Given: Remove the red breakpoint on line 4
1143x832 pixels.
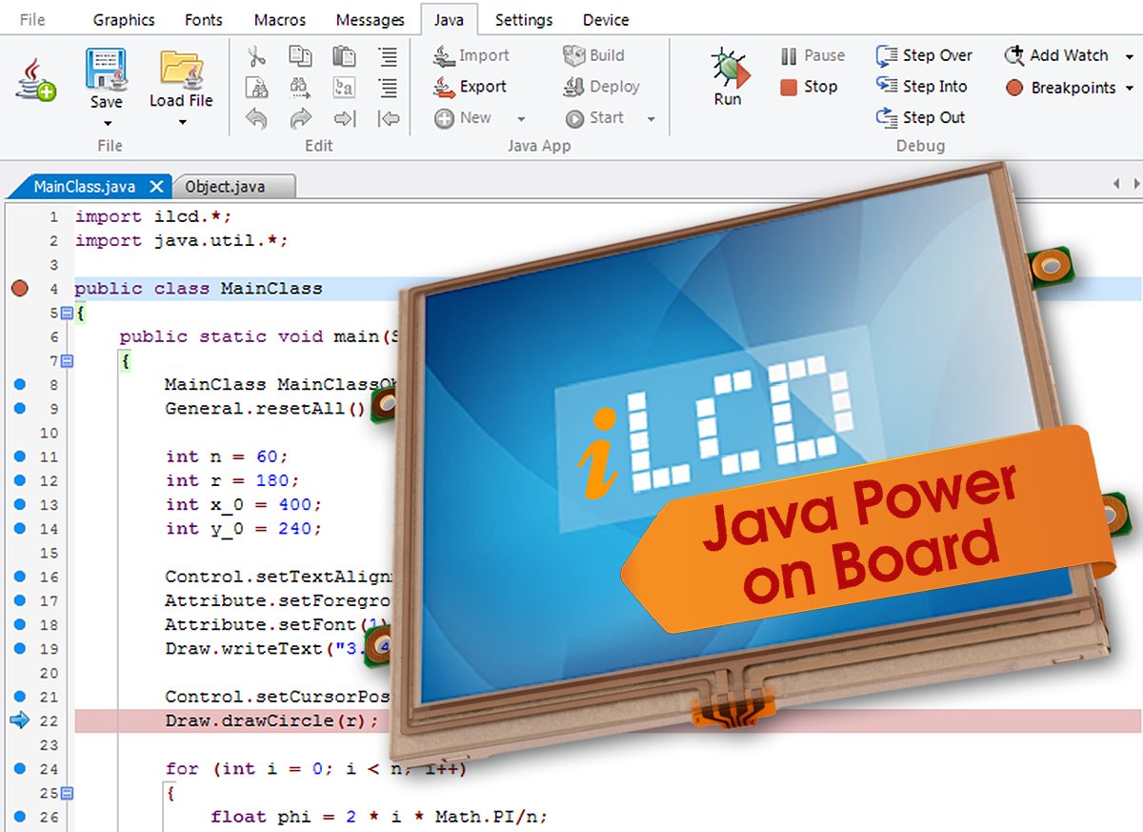Looking at the screenshot, I should [x=20, y=289].
